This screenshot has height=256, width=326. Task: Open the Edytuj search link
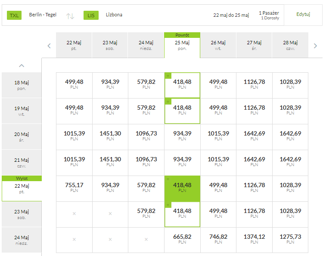point(303,14)
